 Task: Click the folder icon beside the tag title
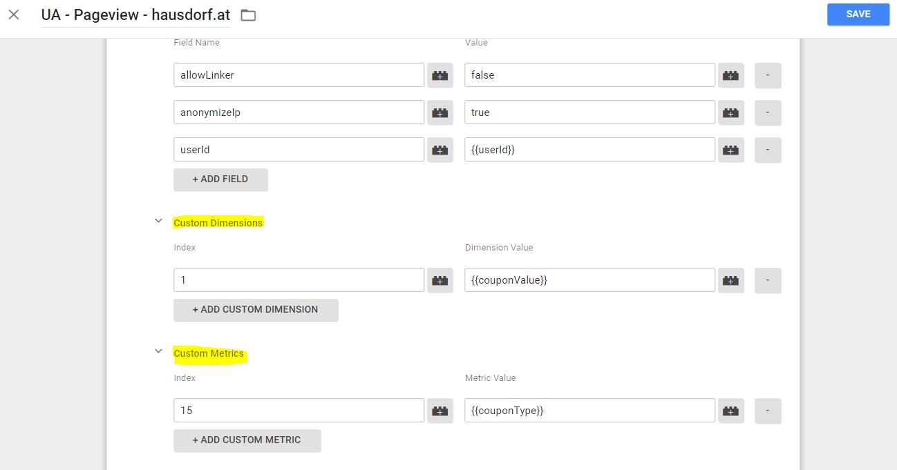(x=247, y=14)
